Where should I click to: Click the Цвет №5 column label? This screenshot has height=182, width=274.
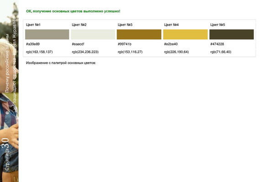[x=217, y=25]
